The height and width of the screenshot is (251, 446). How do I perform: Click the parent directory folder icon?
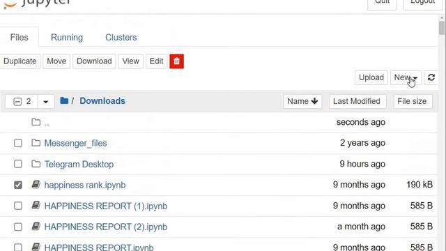(x=36, y=122)
